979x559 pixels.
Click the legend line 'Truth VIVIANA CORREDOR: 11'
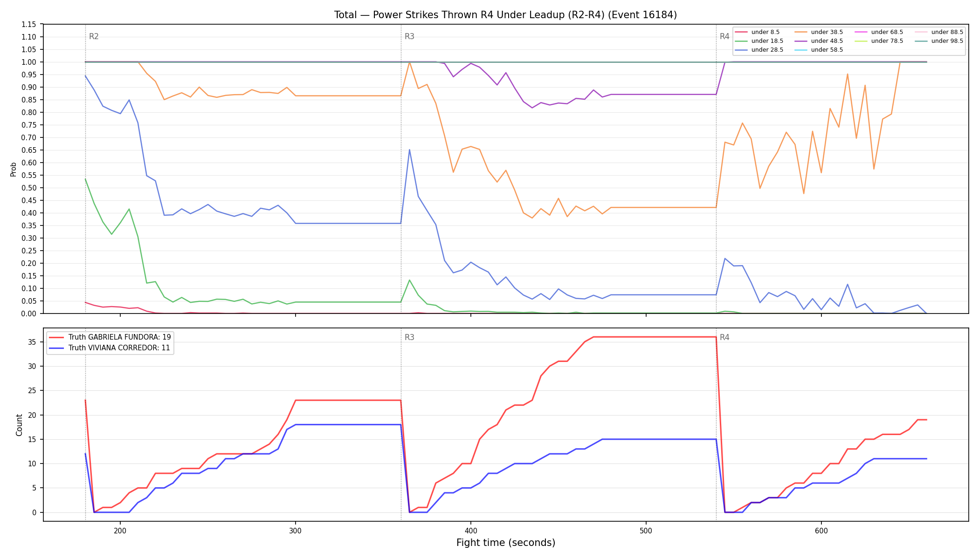(x=109, y=348)
